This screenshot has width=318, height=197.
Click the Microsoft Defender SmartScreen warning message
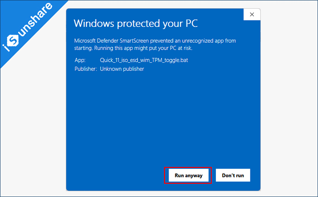[155, 44]
